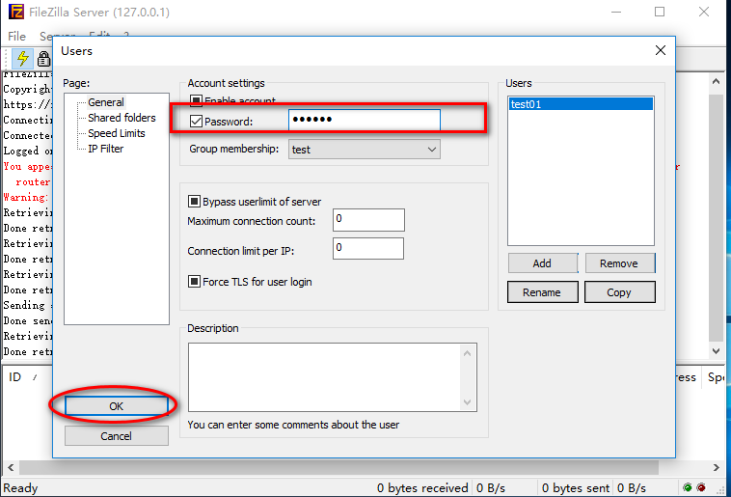Uncheck the Password checkbox
The image size is (731, 497).
point(197,122)
